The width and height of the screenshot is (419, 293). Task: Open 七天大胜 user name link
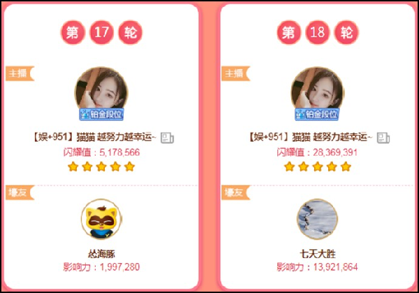pos(318,254)
